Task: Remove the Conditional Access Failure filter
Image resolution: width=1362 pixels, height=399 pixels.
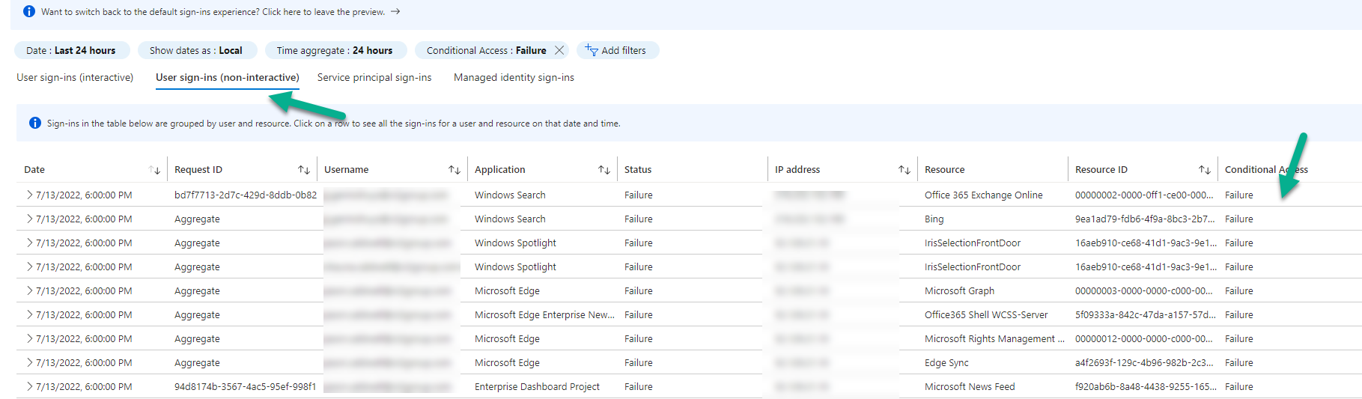Action: pos(559,50)
